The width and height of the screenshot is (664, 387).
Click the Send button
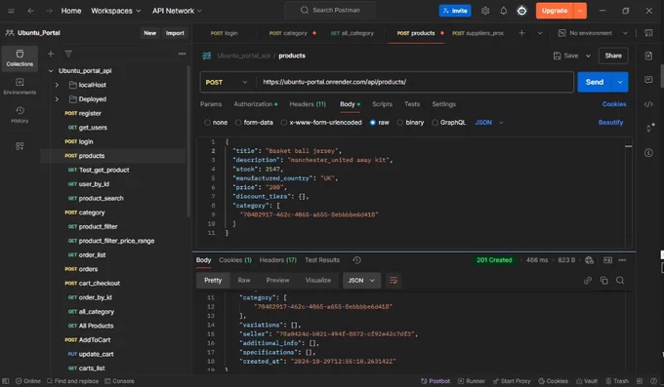click(x=595, y=82)
